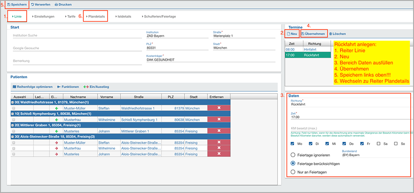Uncheck the Mo weekday checkbox
414x193 pixels.
click(x=292, y=144)
